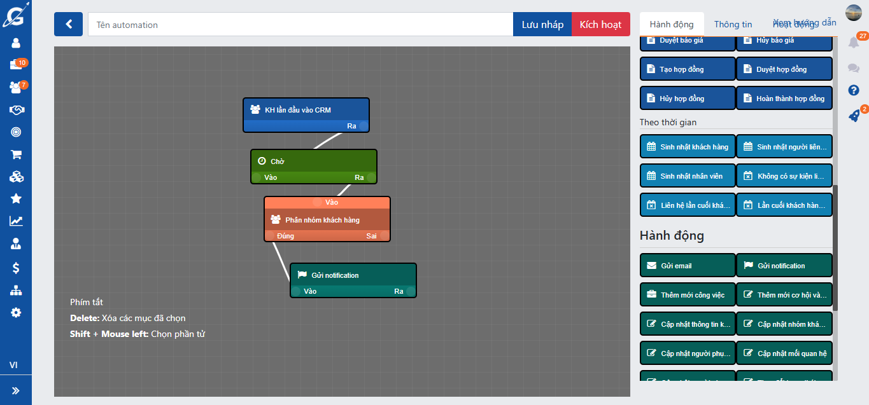This screenshot has height=405, width=869.
Task: Select the Hành động tab
Action: coord(672,25)
